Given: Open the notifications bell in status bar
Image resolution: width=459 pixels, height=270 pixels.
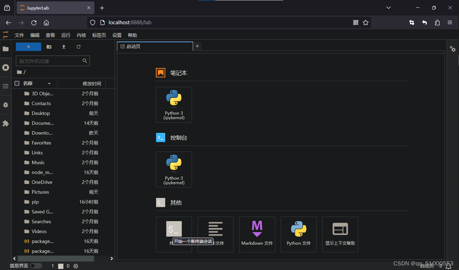Looking at the screenshot, I should click(448, 266).
